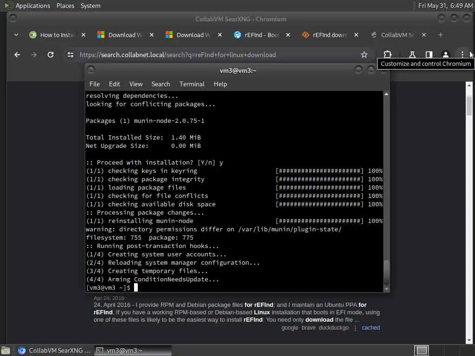The height and width of the screenshot is (356, 475).
Task: Click the Chromium page scrollbar down arrow
Action: [469, 340]
